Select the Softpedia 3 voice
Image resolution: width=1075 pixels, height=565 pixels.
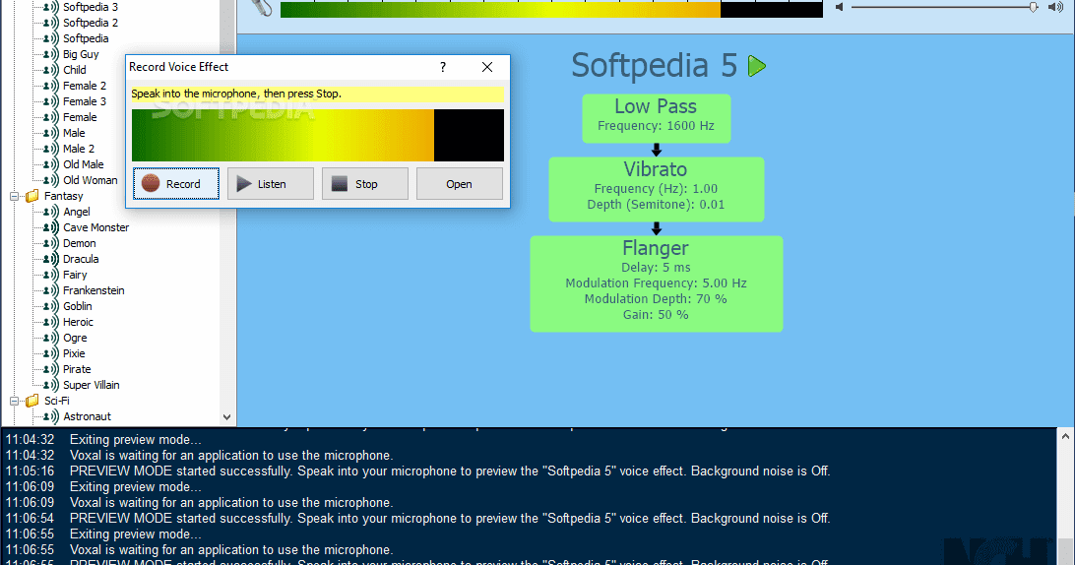click(91, 7)
